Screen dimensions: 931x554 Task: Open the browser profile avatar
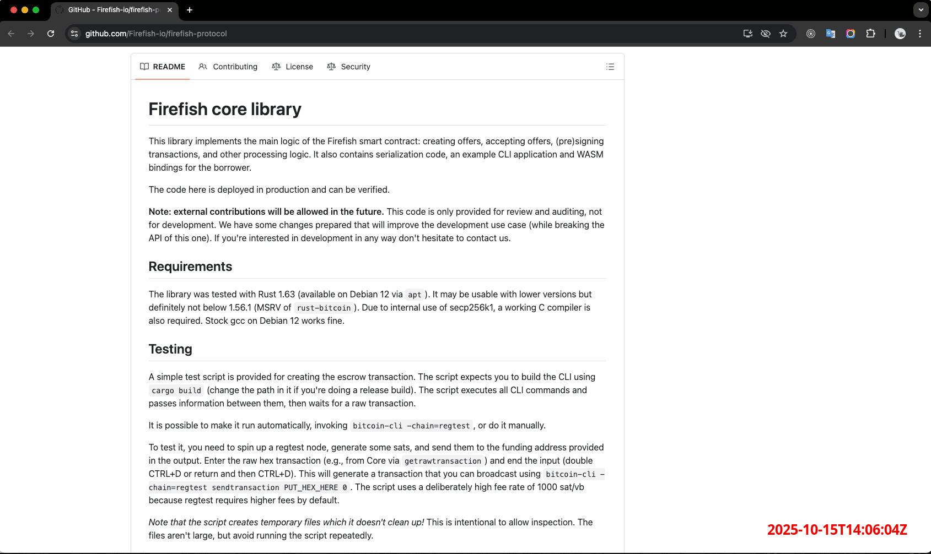coord(900,34)
